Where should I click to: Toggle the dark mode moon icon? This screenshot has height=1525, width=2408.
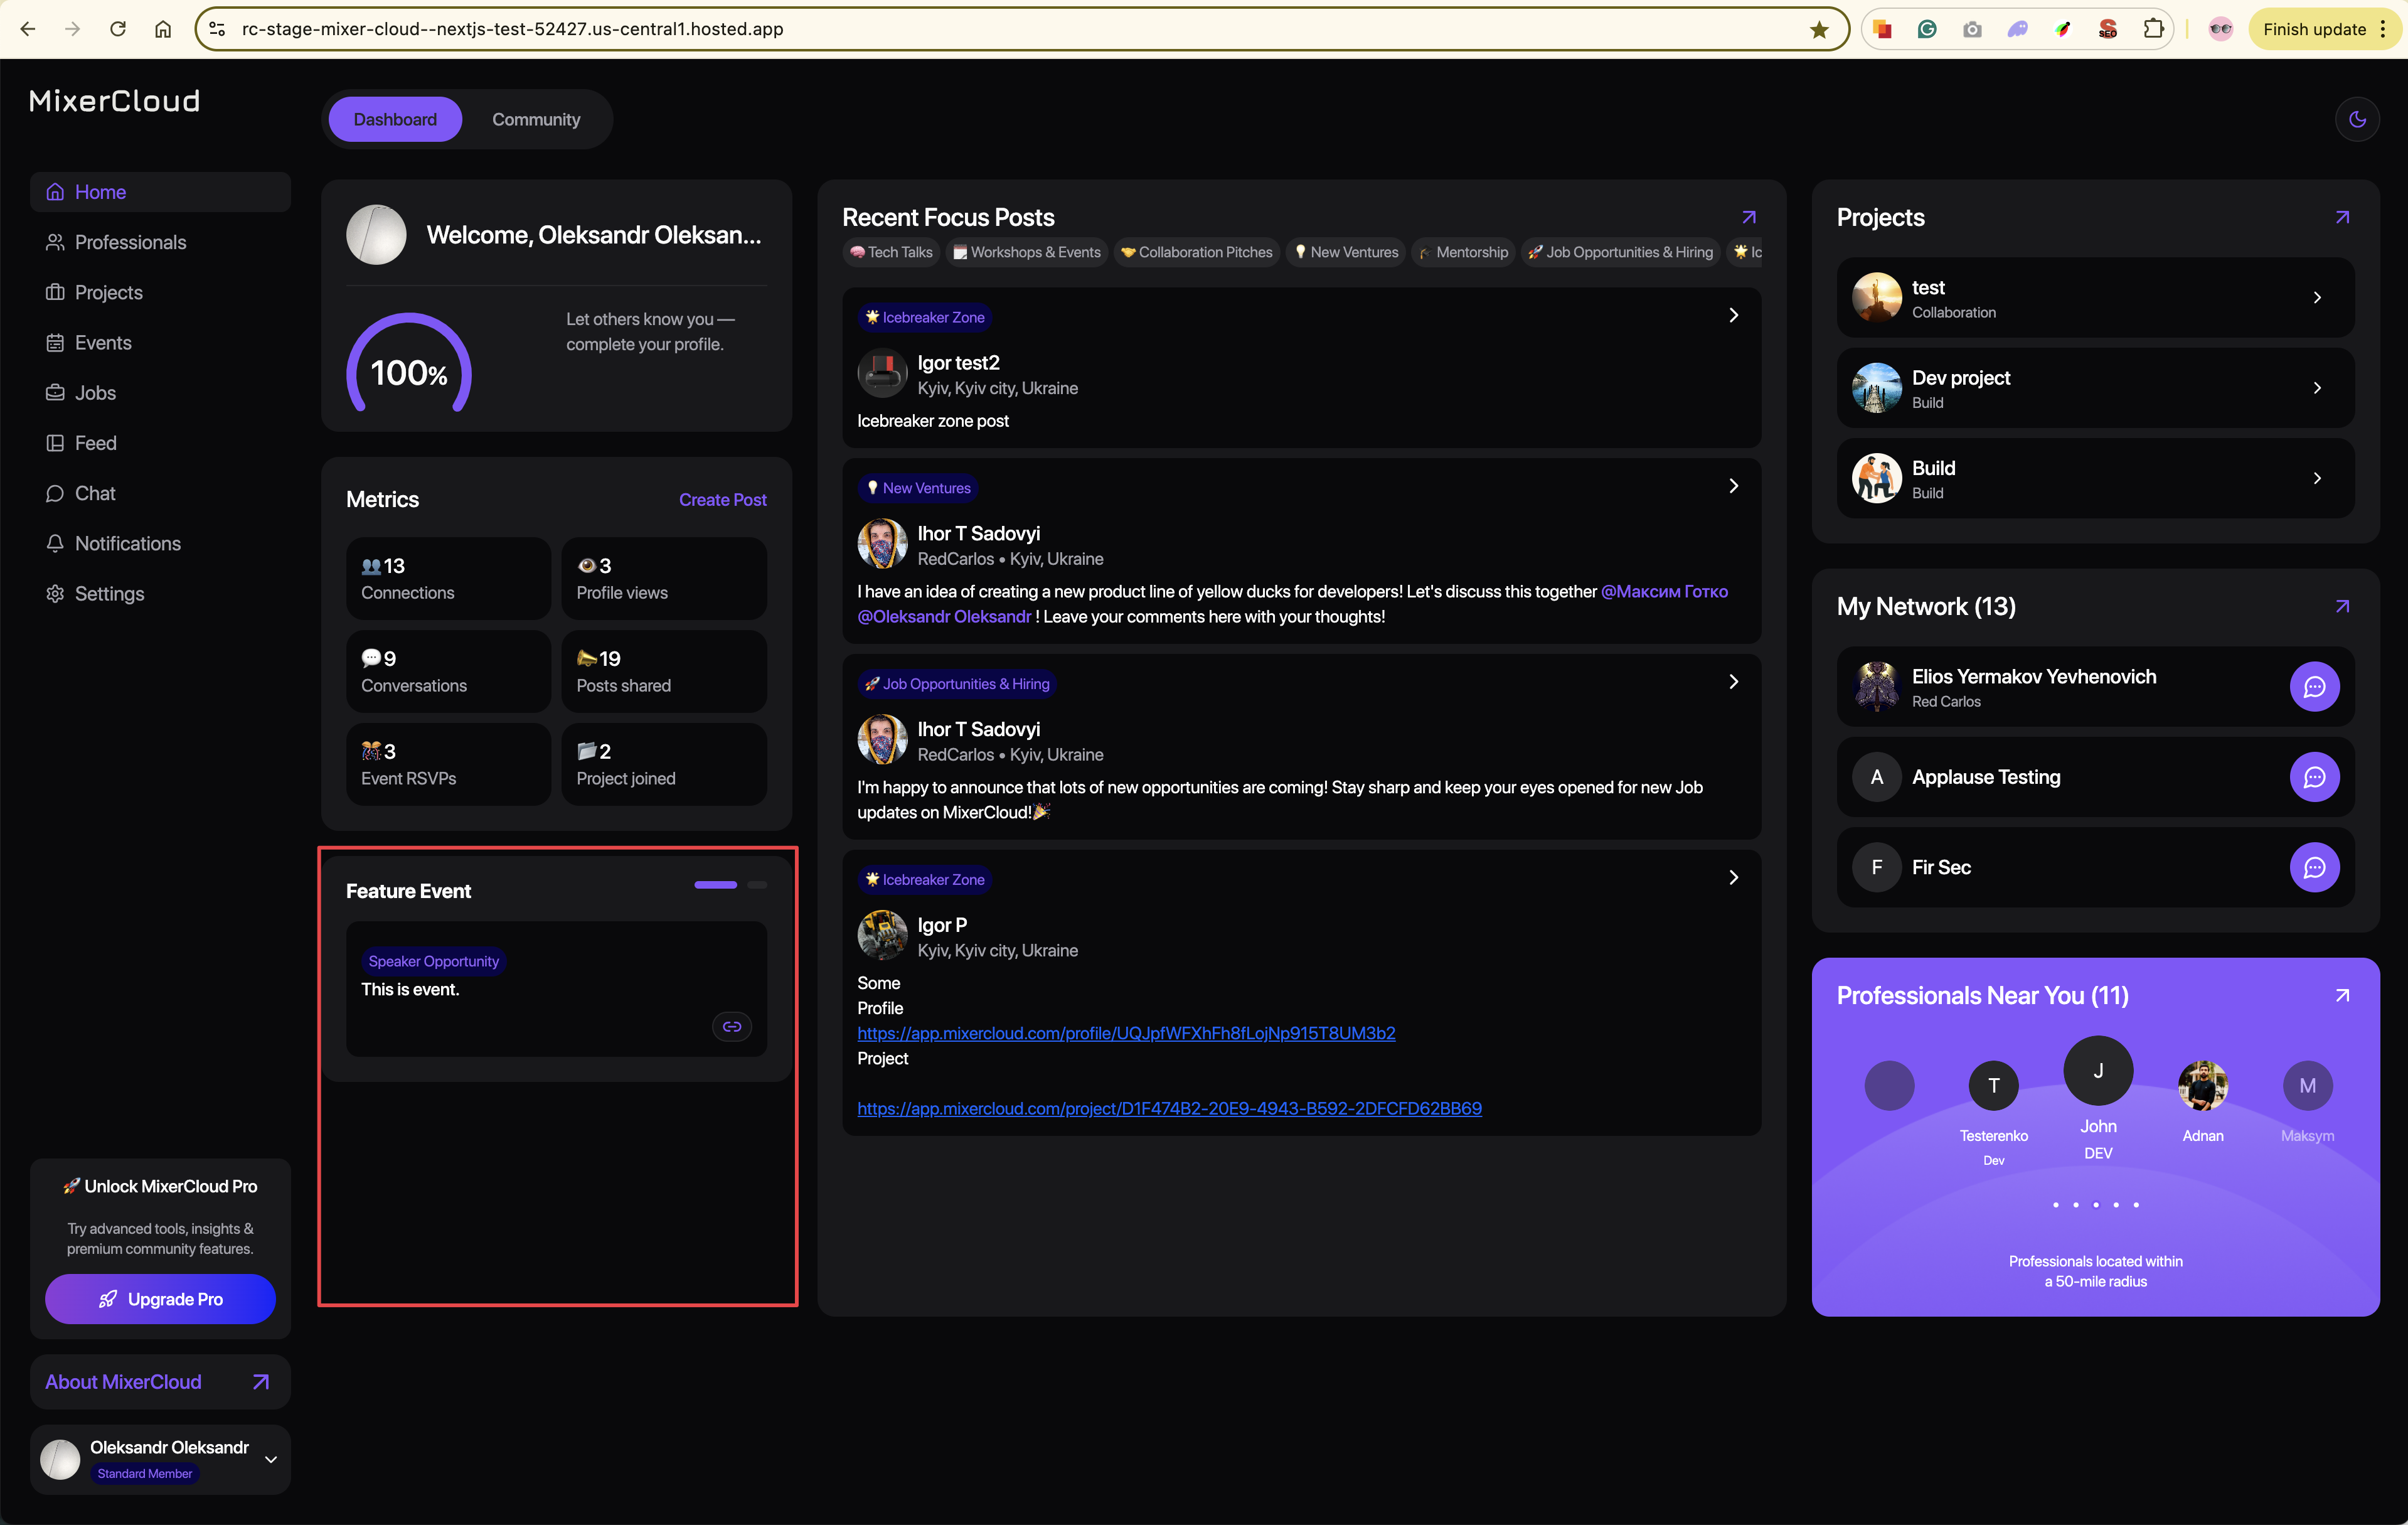[x=2357, y=120]
